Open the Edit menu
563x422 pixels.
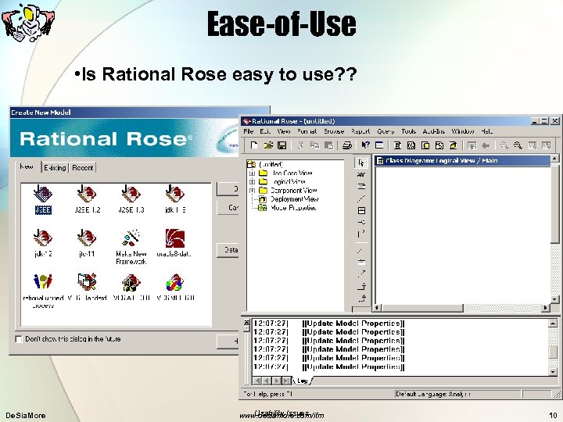coord(265,131)
